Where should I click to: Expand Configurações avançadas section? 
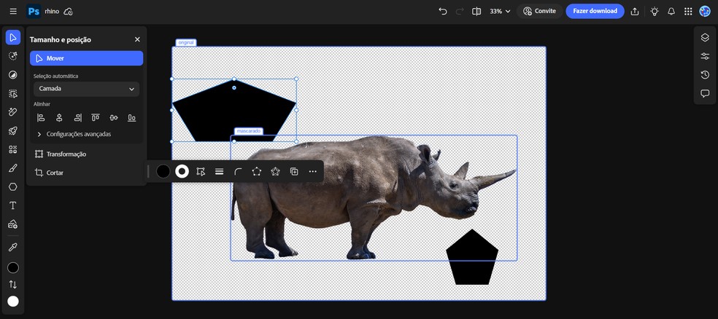(x=73, y=134)
